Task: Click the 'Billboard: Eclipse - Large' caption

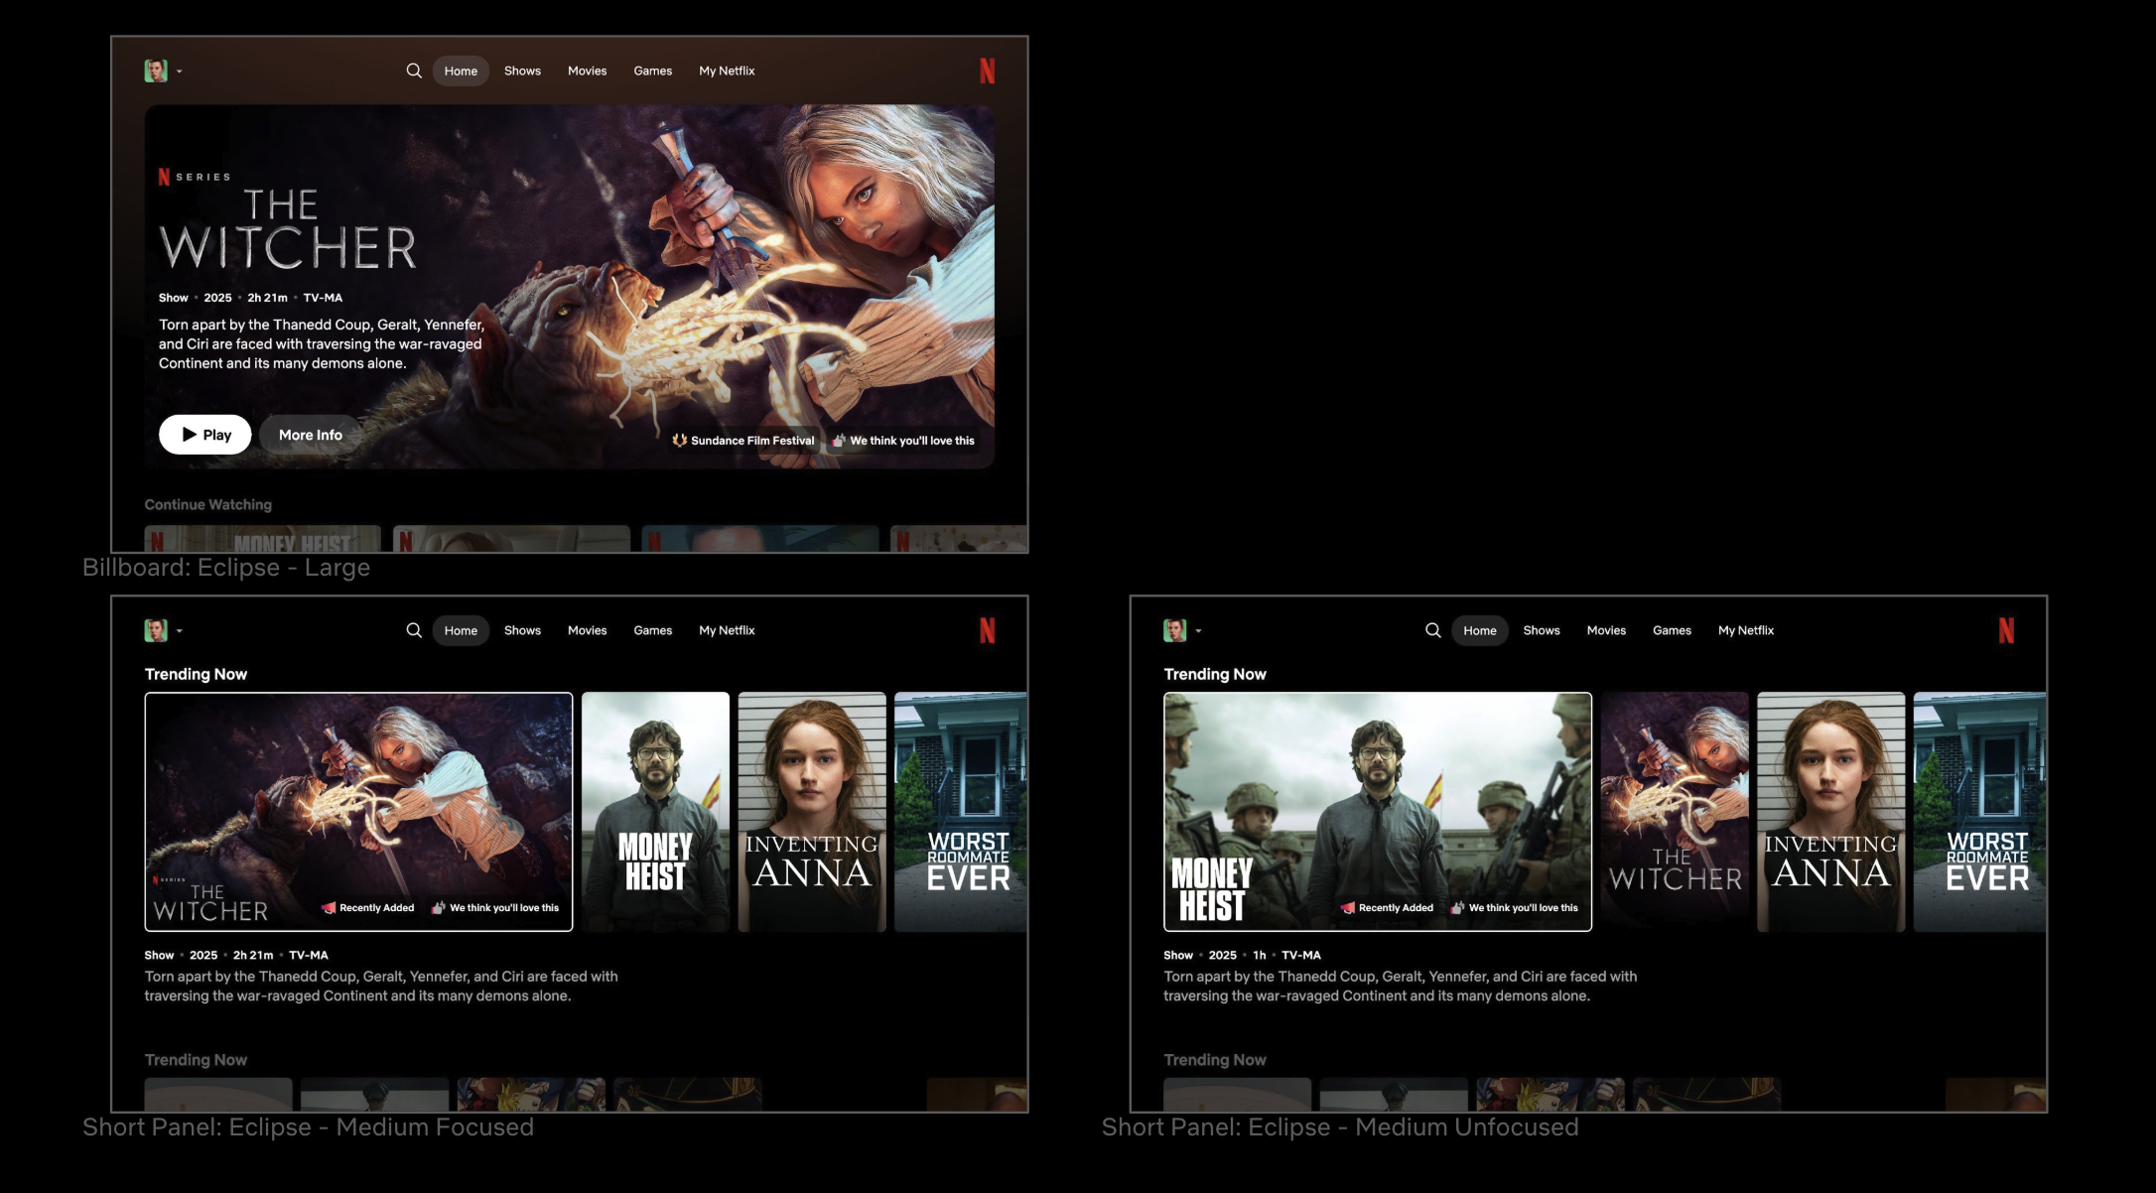Action: 226,568
